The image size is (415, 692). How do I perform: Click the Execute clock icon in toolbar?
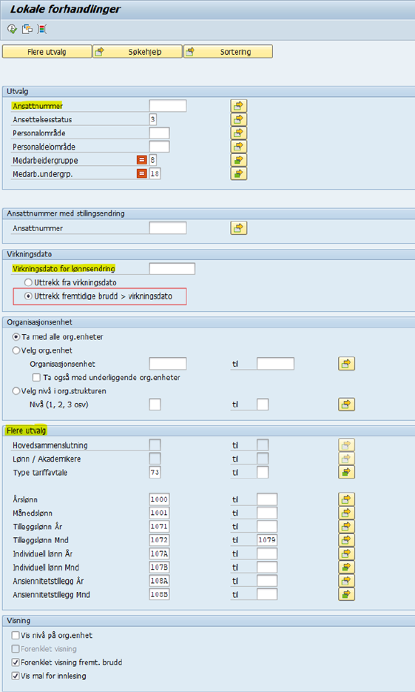pos(12,29)
